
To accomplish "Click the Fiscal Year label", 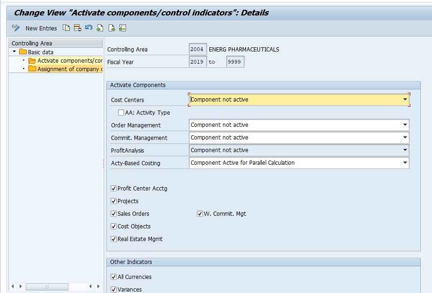I will click(x=120, y=62).
